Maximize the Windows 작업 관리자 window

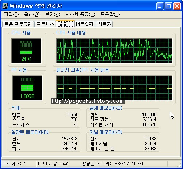tap(168, 6)
